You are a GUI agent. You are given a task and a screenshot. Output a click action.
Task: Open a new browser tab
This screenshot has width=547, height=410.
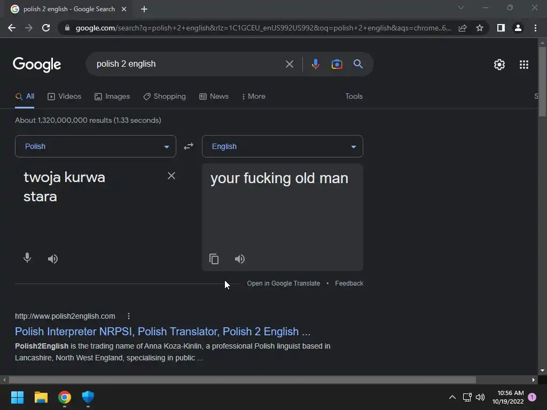144,9
